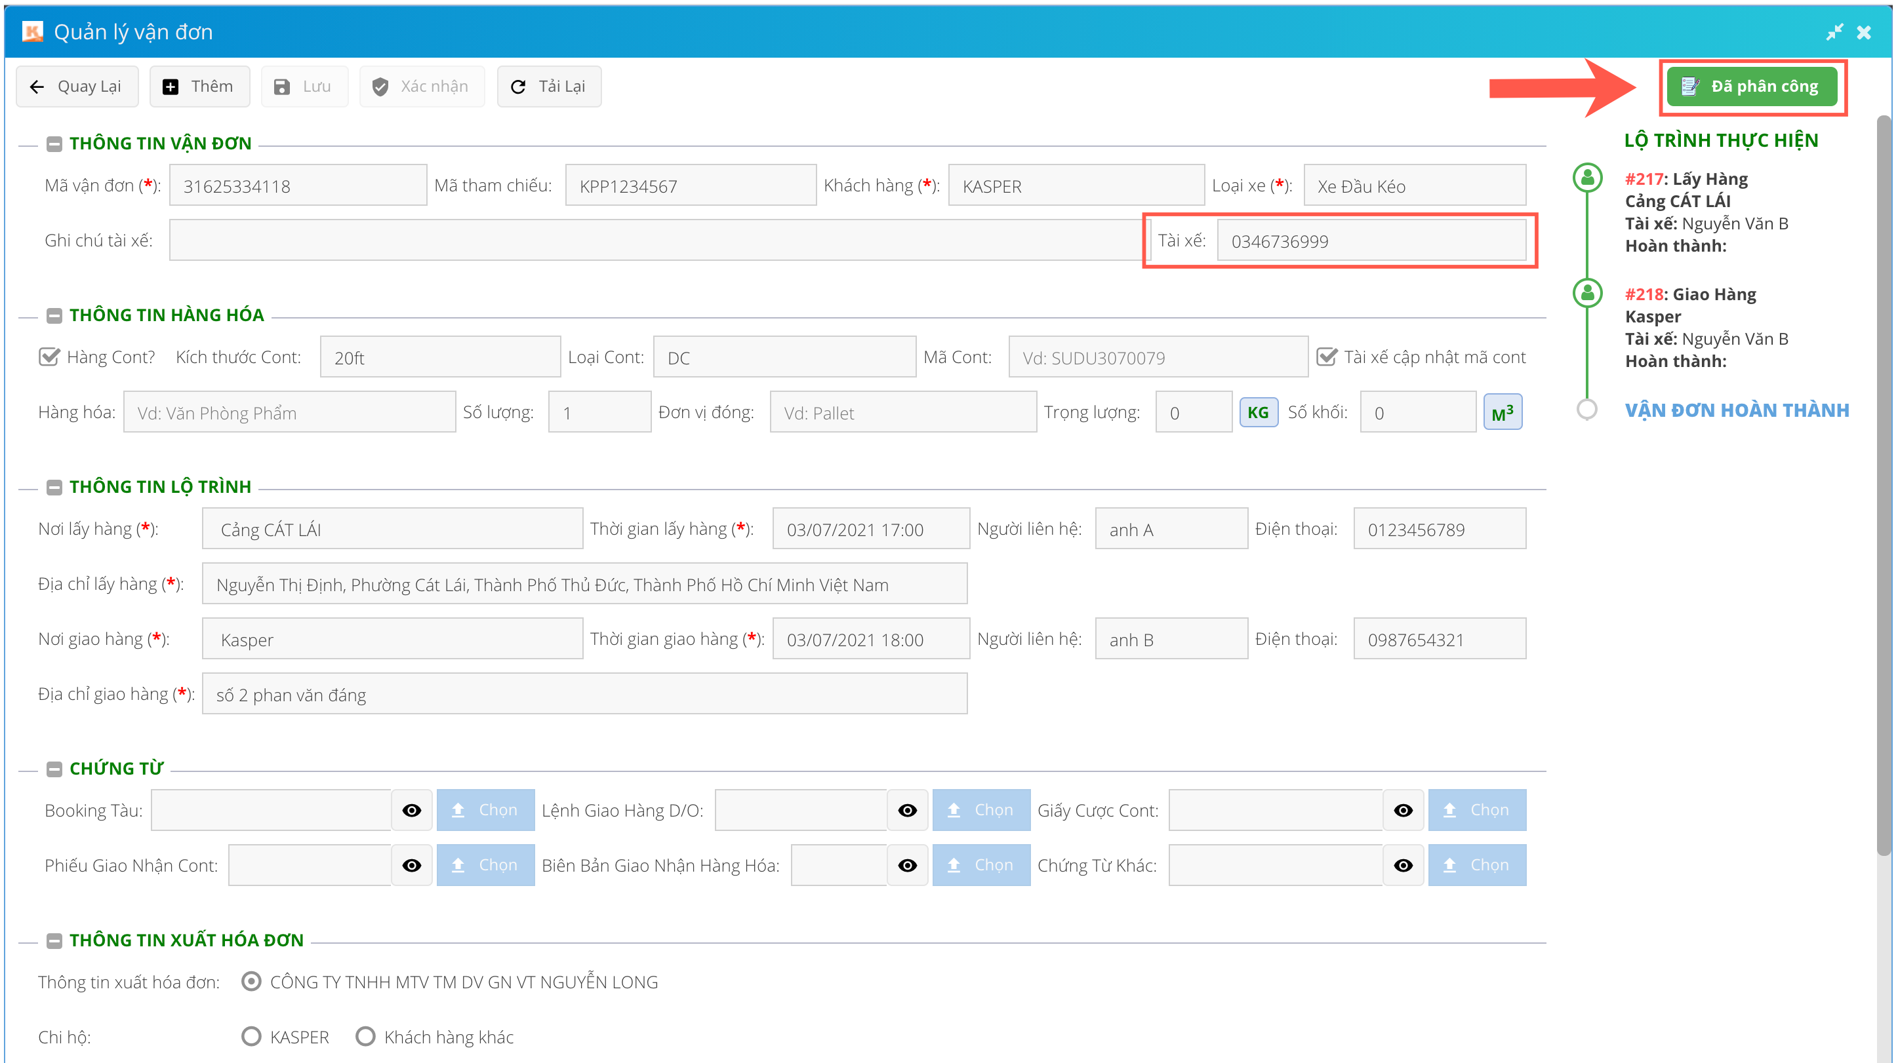Select Khách hàng khác radio option

tap(365, 1037)
